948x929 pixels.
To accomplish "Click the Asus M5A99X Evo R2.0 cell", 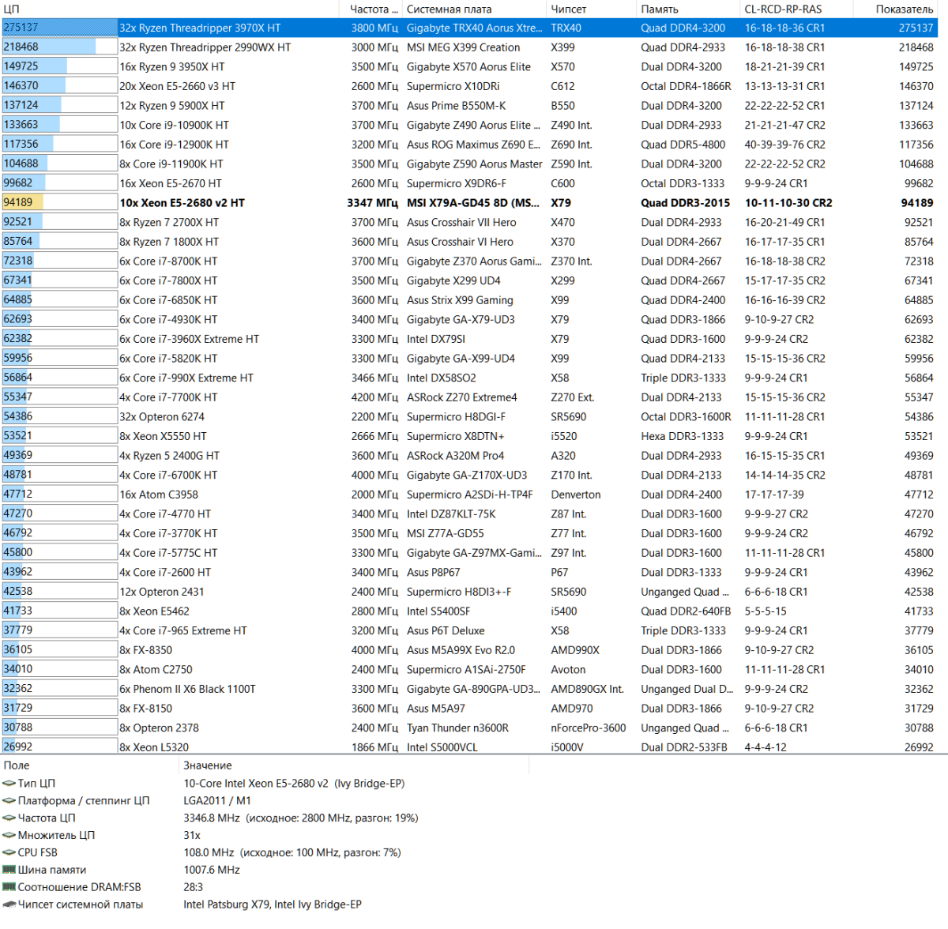I will [461, 650].
